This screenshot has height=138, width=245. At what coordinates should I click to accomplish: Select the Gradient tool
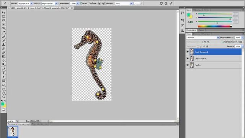tap(3, 56)
